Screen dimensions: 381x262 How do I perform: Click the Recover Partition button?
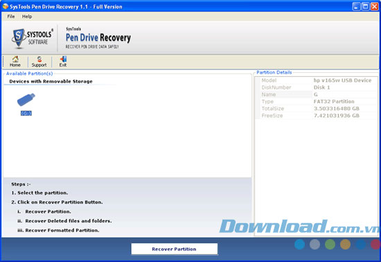click(174, 249)
